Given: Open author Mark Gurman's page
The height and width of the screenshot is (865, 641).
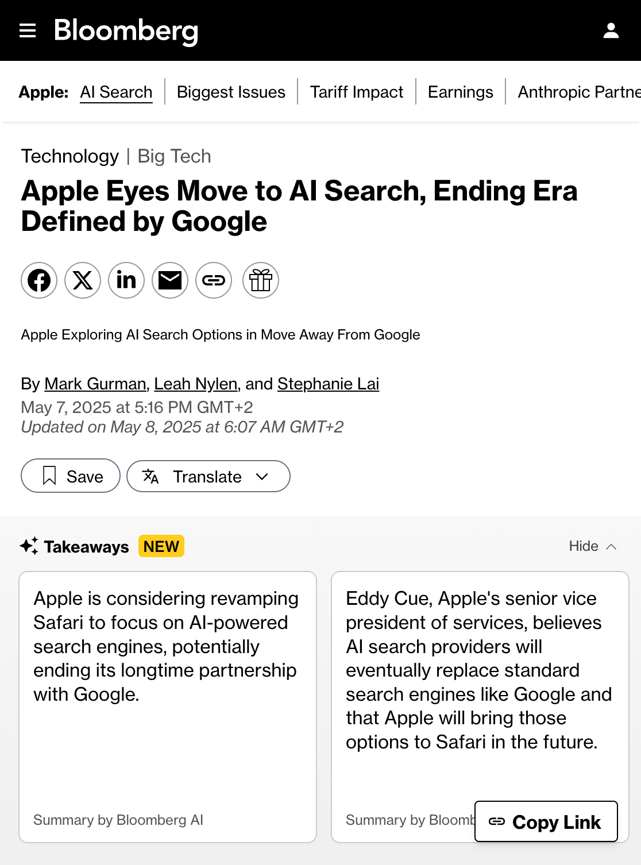Looking at the screenshot, I should pos(95,384).
